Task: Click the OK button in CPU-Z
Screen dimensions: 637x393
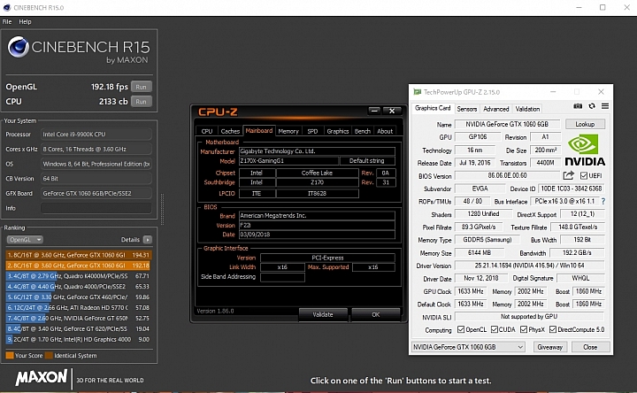Action: tap(376, 314)
